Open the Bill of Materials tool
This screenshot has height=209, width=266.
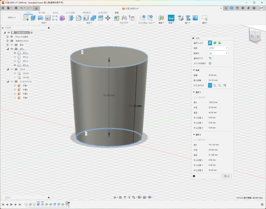click(x=131, y=18)
